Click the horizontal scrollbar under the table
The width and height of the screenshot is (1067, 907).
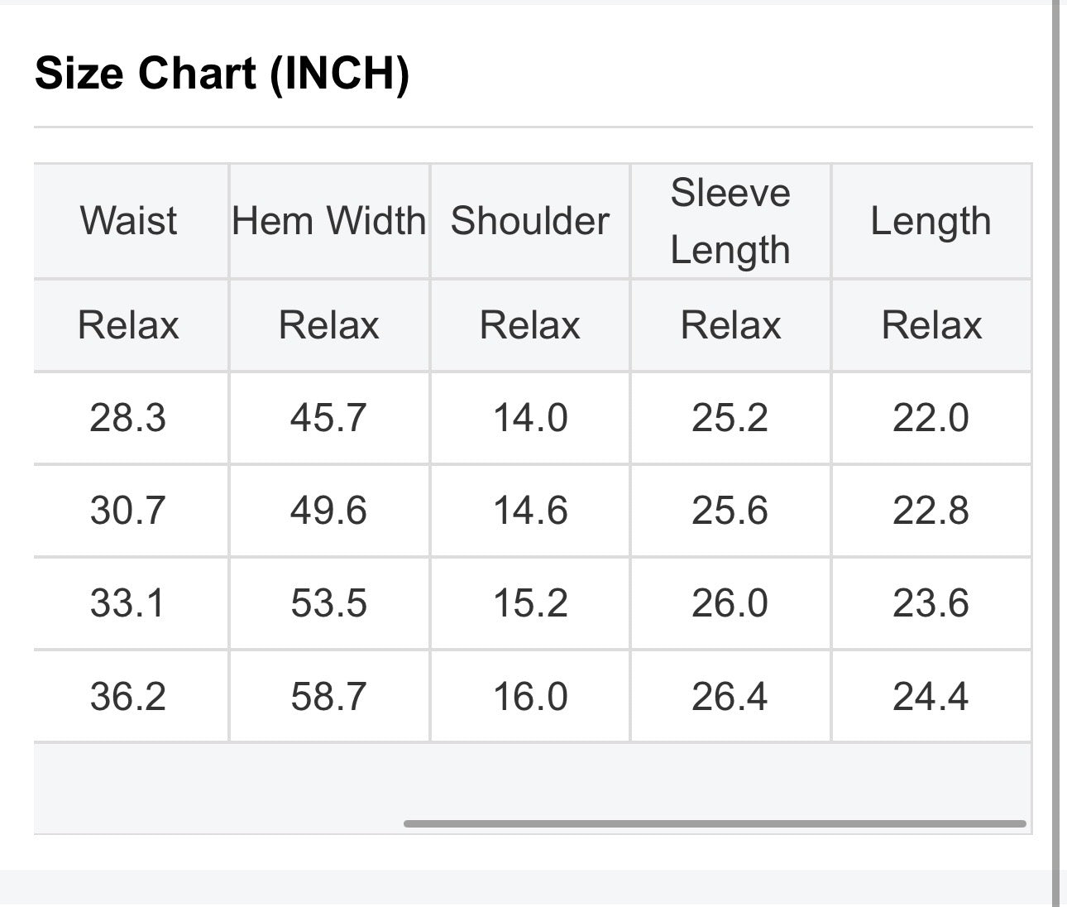715,823
